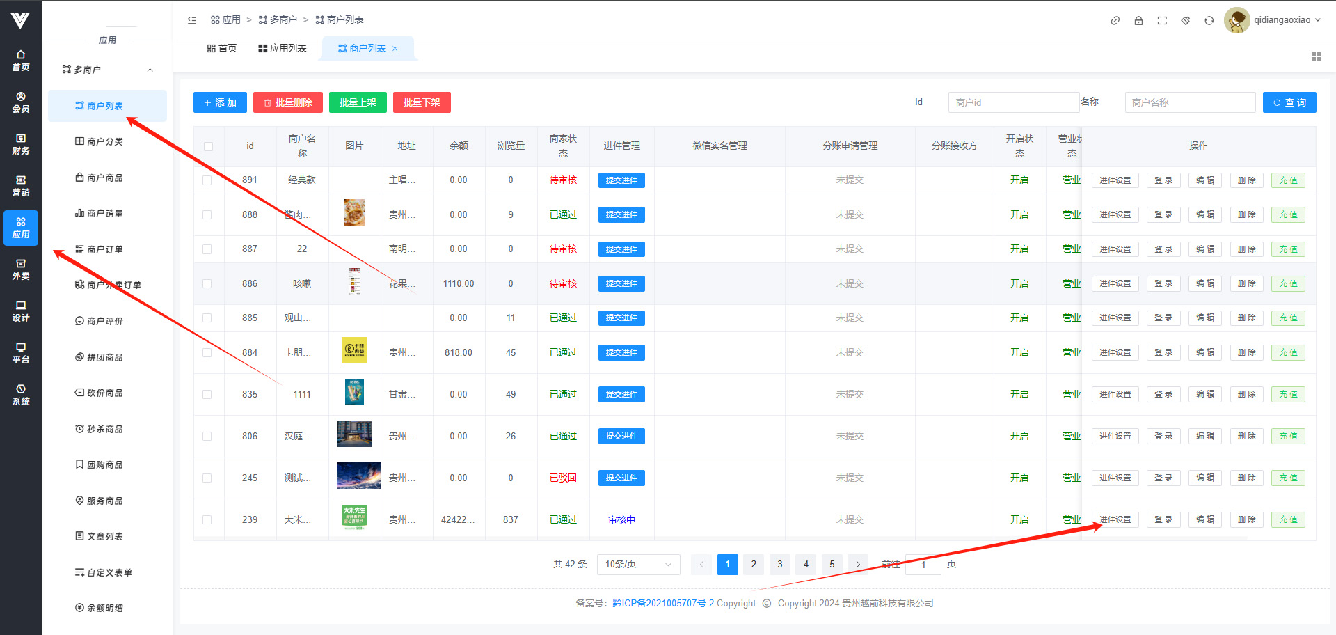
Task: Click the 商户名称 search input field
Action: 1189,102
